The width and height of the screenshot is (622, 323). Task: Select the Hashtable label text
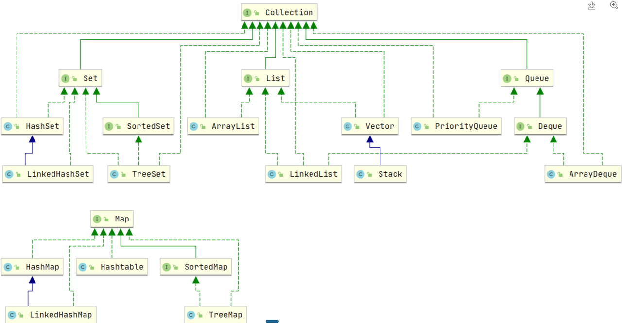[122, 267]
